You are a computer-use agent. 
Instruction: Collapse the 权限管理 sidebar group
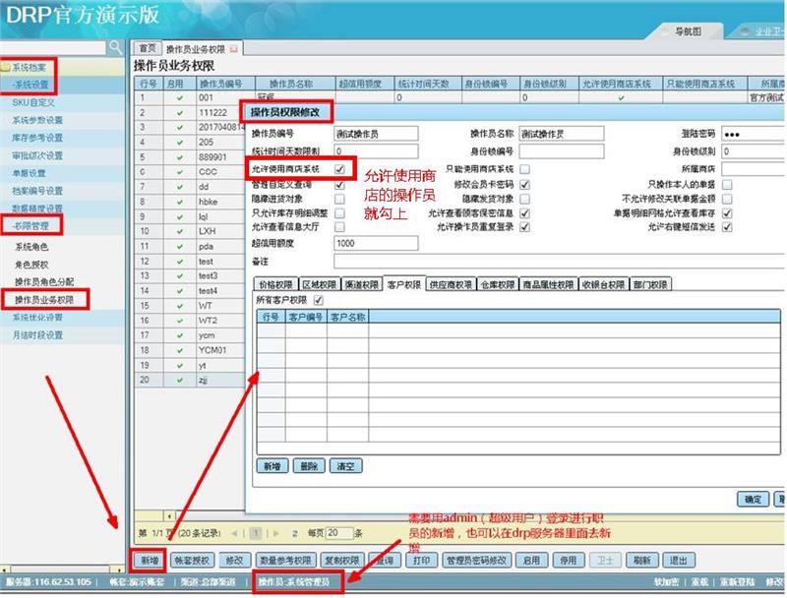coord(31,226)
